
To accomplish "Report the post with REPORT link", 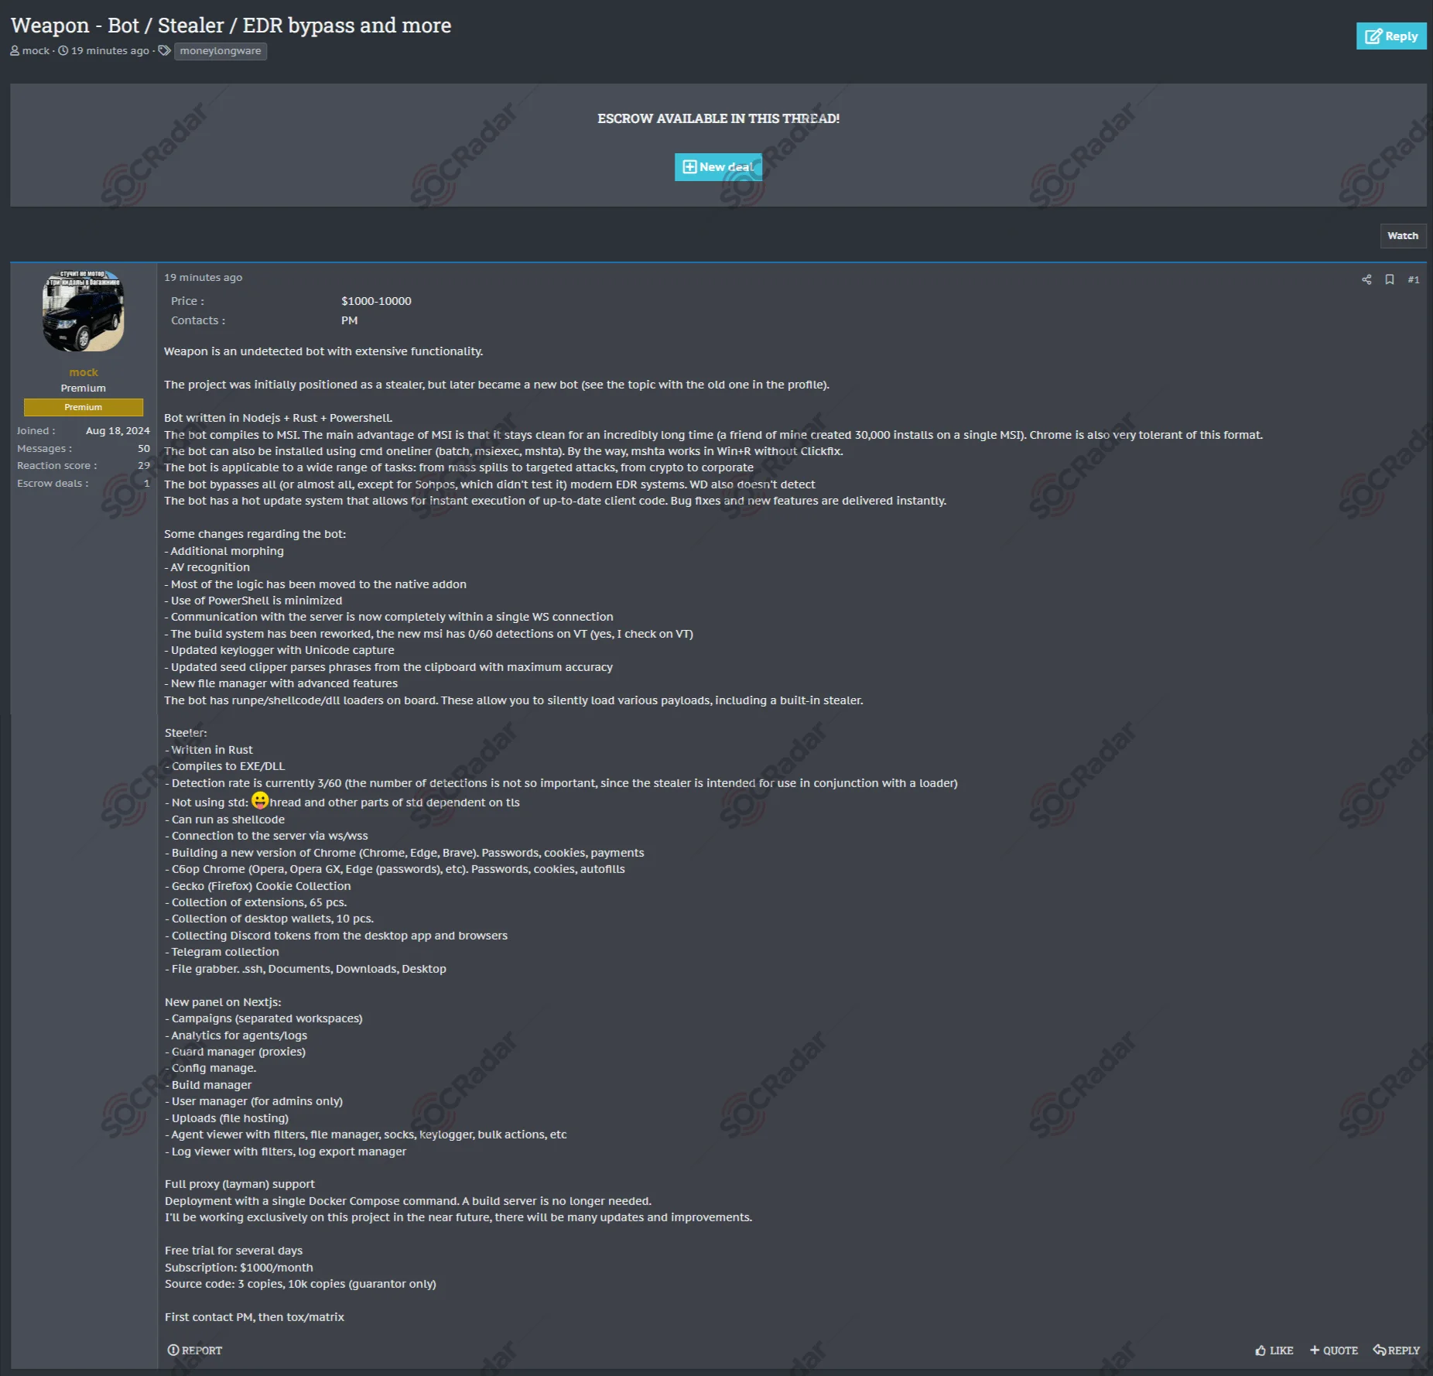I will [195, 1350].
